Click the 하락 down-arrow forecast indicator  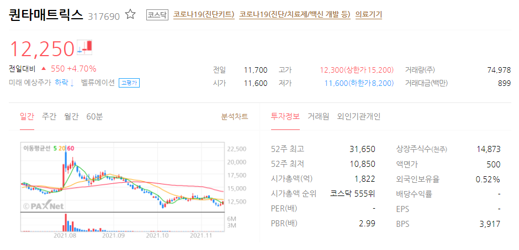65,83
